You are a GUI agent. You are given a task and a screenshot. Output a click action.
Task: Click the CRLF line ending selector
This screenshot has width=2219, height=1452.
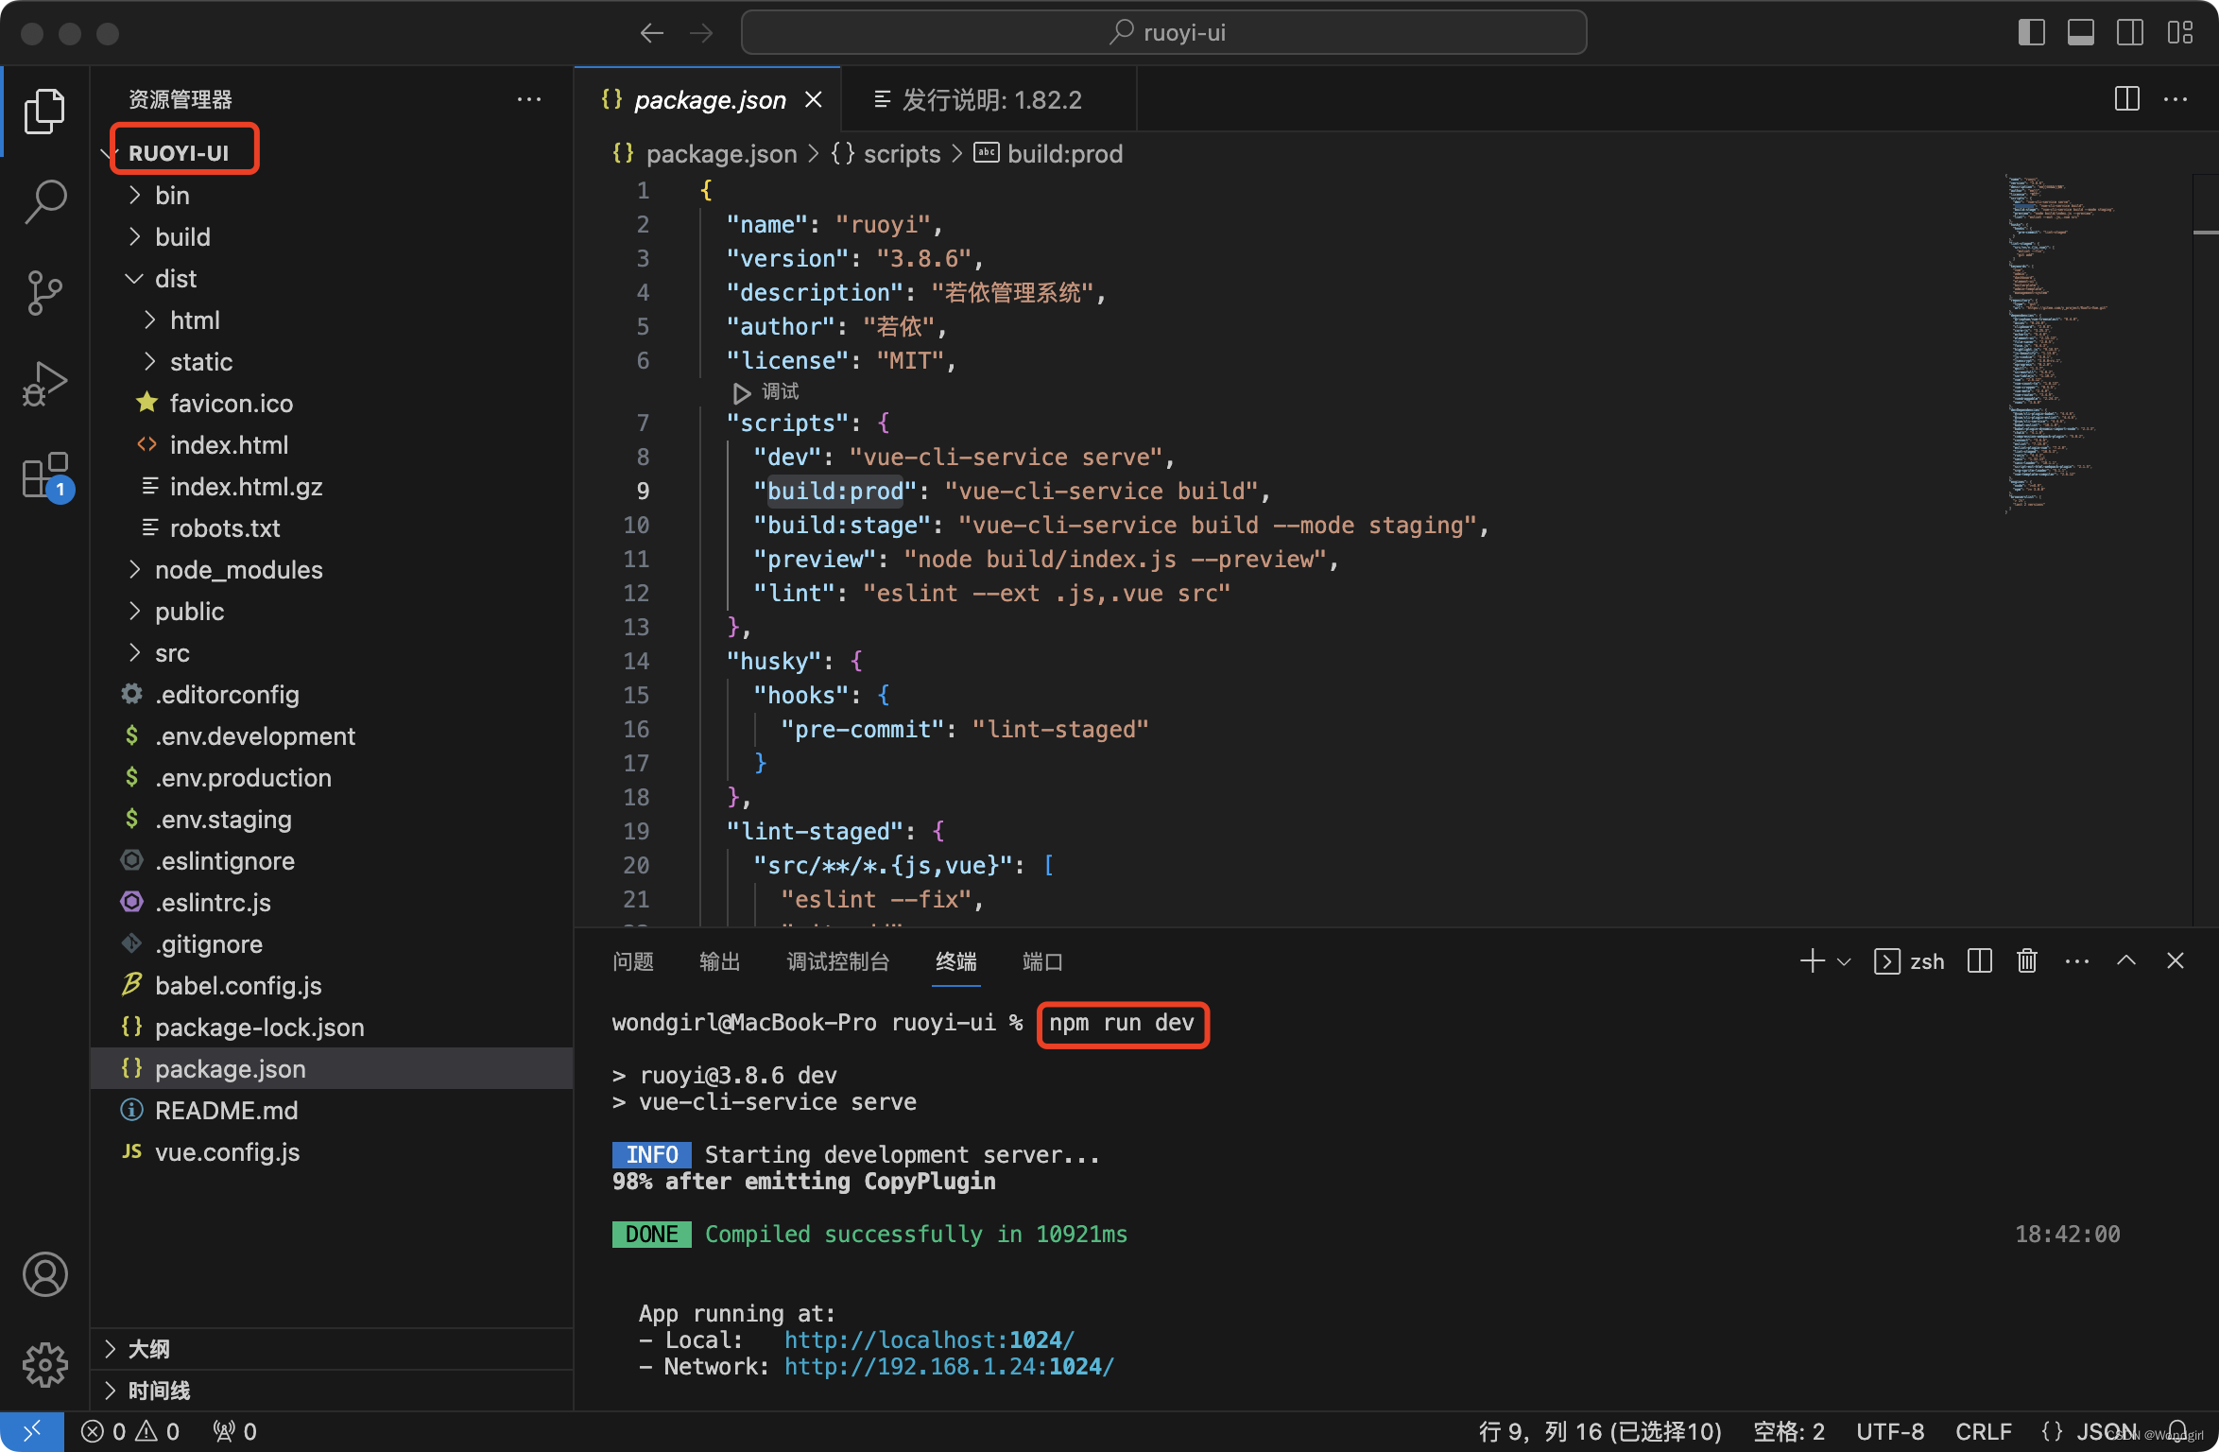pos(1979,1427)
